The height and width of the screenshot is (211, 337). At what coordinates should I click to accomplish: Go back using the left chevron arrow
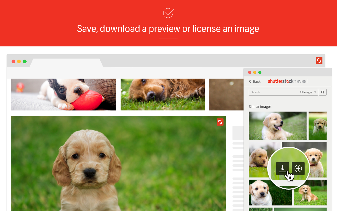click(x=249, y=81)
